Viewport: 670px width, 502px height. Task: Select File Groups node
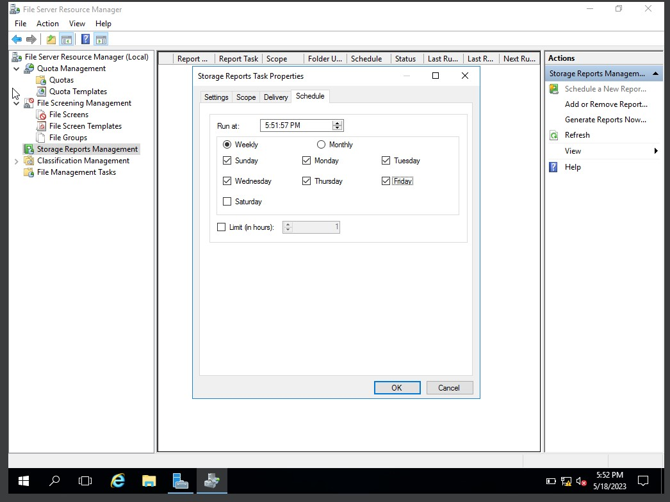[x=67, y=137]
